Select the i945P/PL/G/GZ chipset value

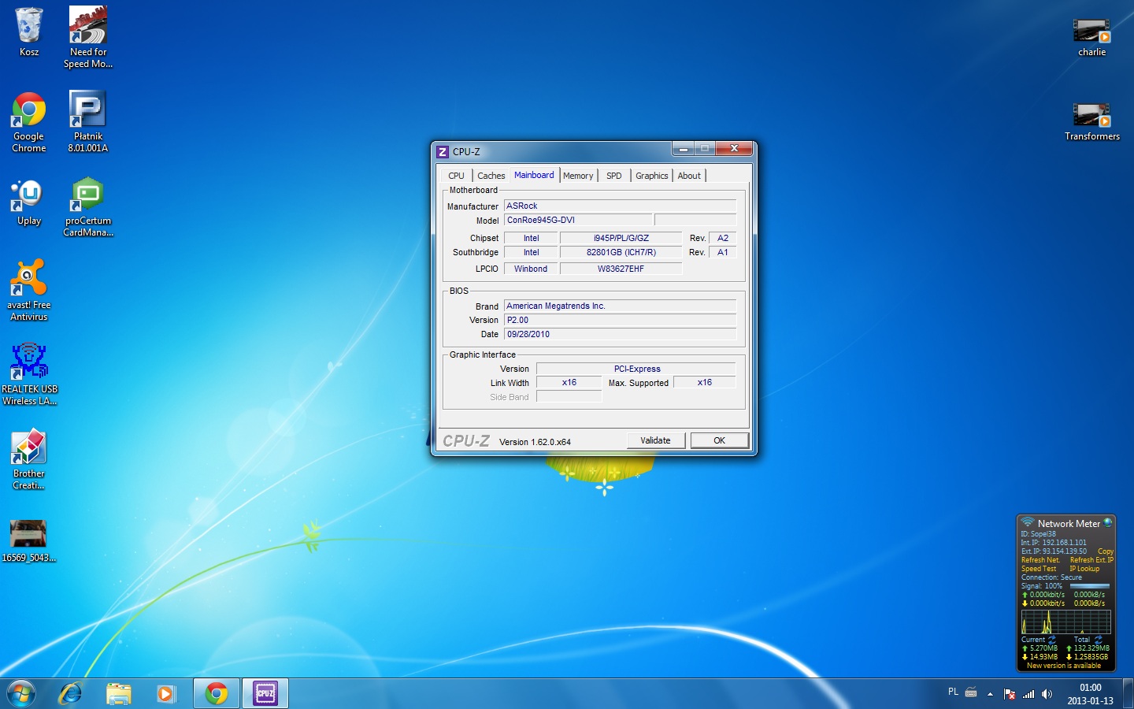point(621,238)
